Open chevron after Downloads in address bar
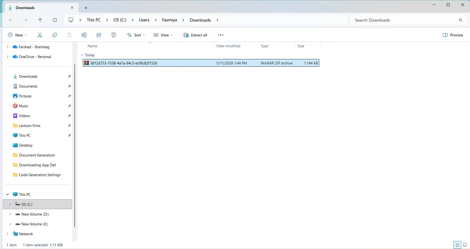Image resolution: width=470 pixels, height=249 pixels. (x=217, y=20)
